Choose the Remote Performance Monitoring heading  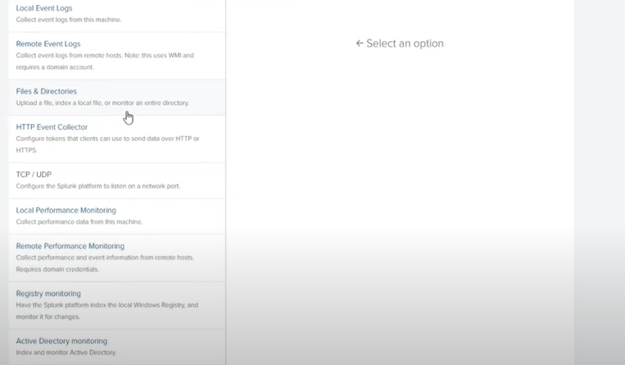[70, 246]
